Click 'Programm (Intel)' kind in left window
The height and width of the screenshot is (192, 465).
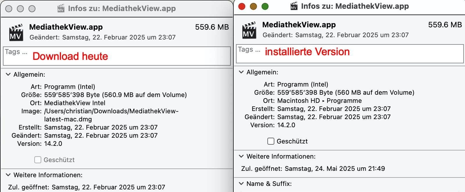[x=70, y=87]
